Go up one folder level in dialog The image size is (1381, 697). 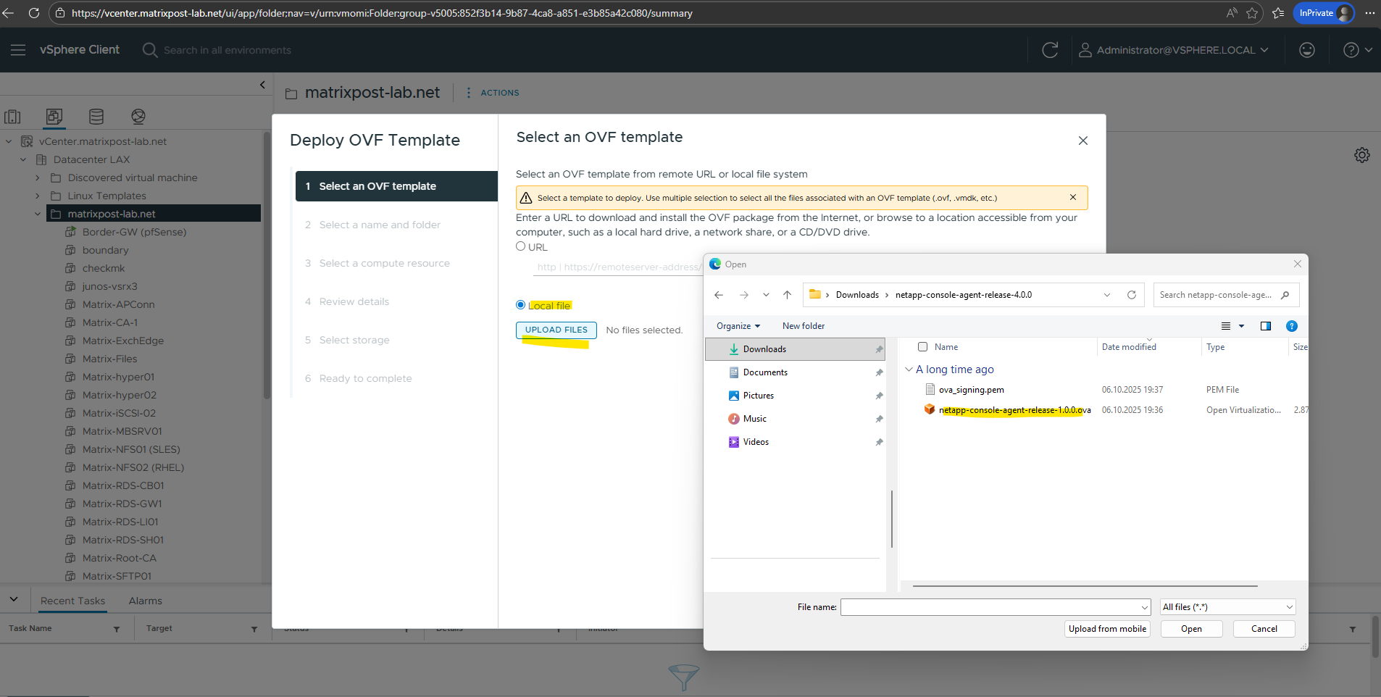point(787,295)
